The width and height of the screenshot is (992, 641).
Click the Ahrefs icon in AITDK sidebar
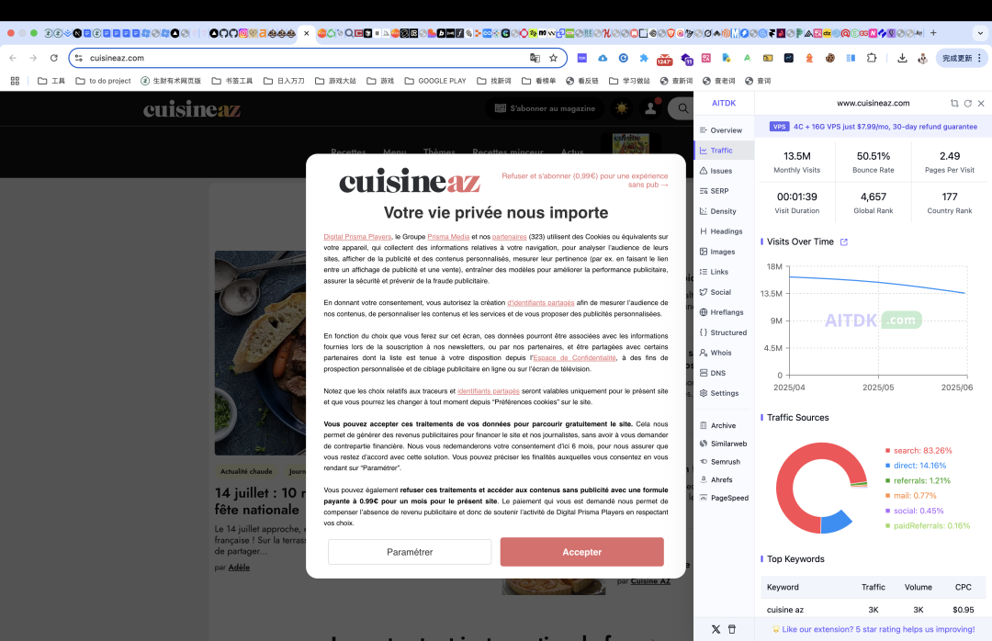pyautogui.click(x=704, y=479)
